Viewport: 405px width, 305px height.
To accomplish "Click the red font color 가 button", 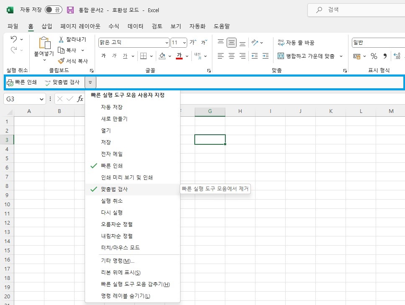I will coord(179,56).
